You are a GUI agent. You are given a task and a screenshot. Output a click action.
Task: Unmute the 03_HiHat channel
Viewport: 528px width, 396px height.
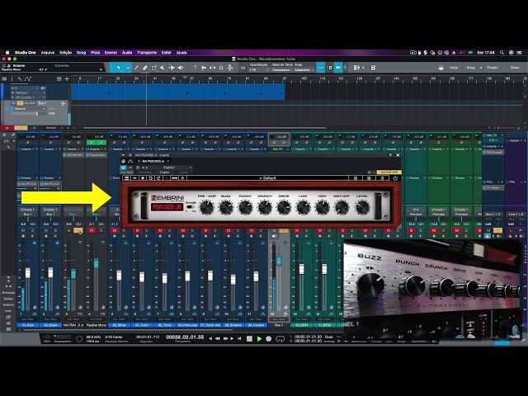point(114,230)
